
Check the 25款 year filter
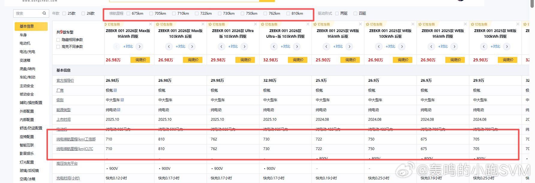[64, 13]
